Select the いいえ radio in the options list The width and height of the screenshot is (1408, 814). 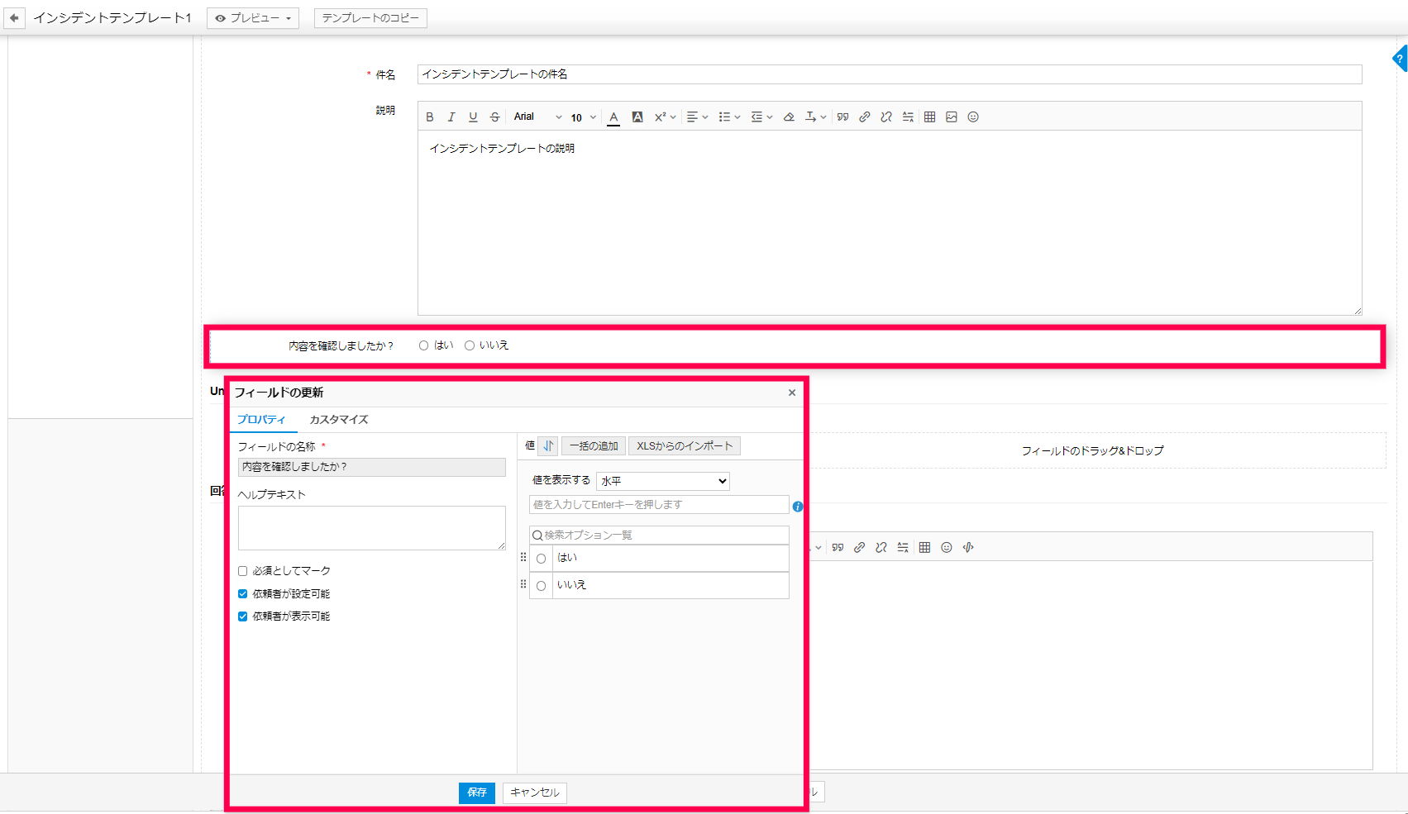pyautogui.click(x=542, y=586)
